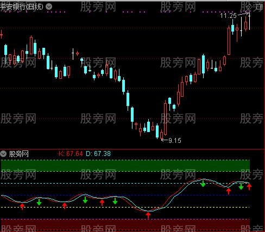Open the dropdown next to 平安银行(日线)
This screenshot has width=265, height=232.
[x=49, y=7]
